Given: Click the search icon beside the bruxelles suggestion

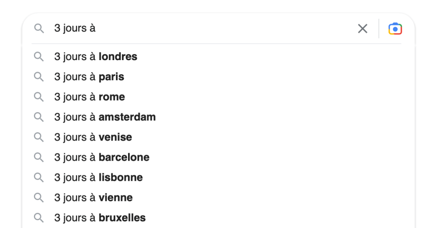Looking at the screenshot, I should point(39,218).
